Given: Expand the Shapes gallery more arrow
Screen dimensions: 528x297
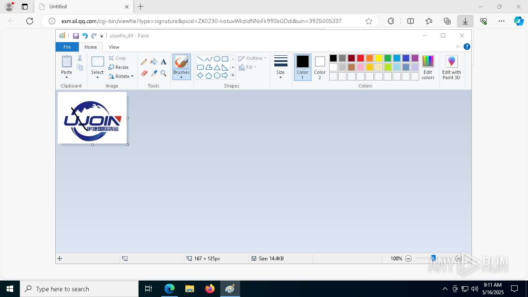Looking at the screenshot, I should tap(233, 75).
